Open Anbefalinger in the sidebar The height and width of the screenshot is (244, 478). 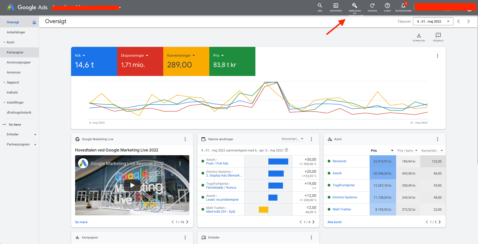click(19, 32)
